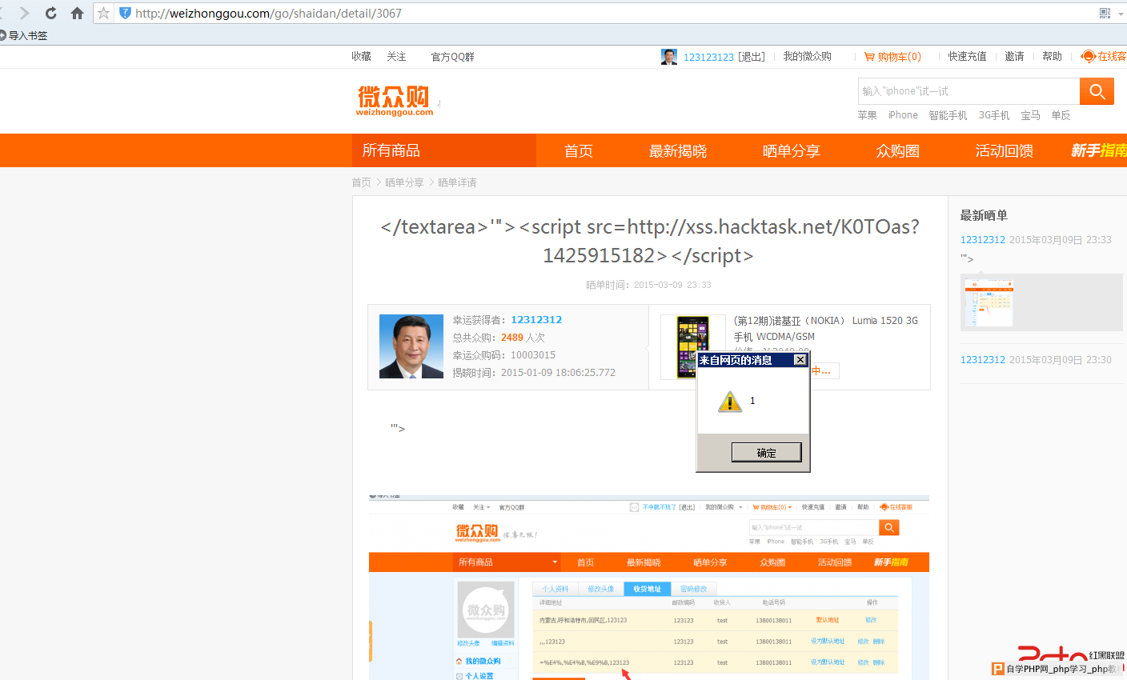1127x680 pixels.
Task: Open the QR code icon in address bar
Action: pos(1105,13)
